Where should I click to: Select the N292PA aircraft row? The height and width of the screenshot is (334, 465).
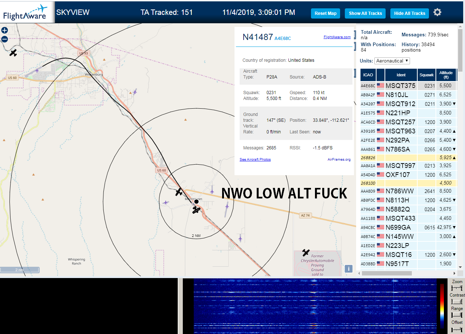pyautogui.click(x=408, y=140)
